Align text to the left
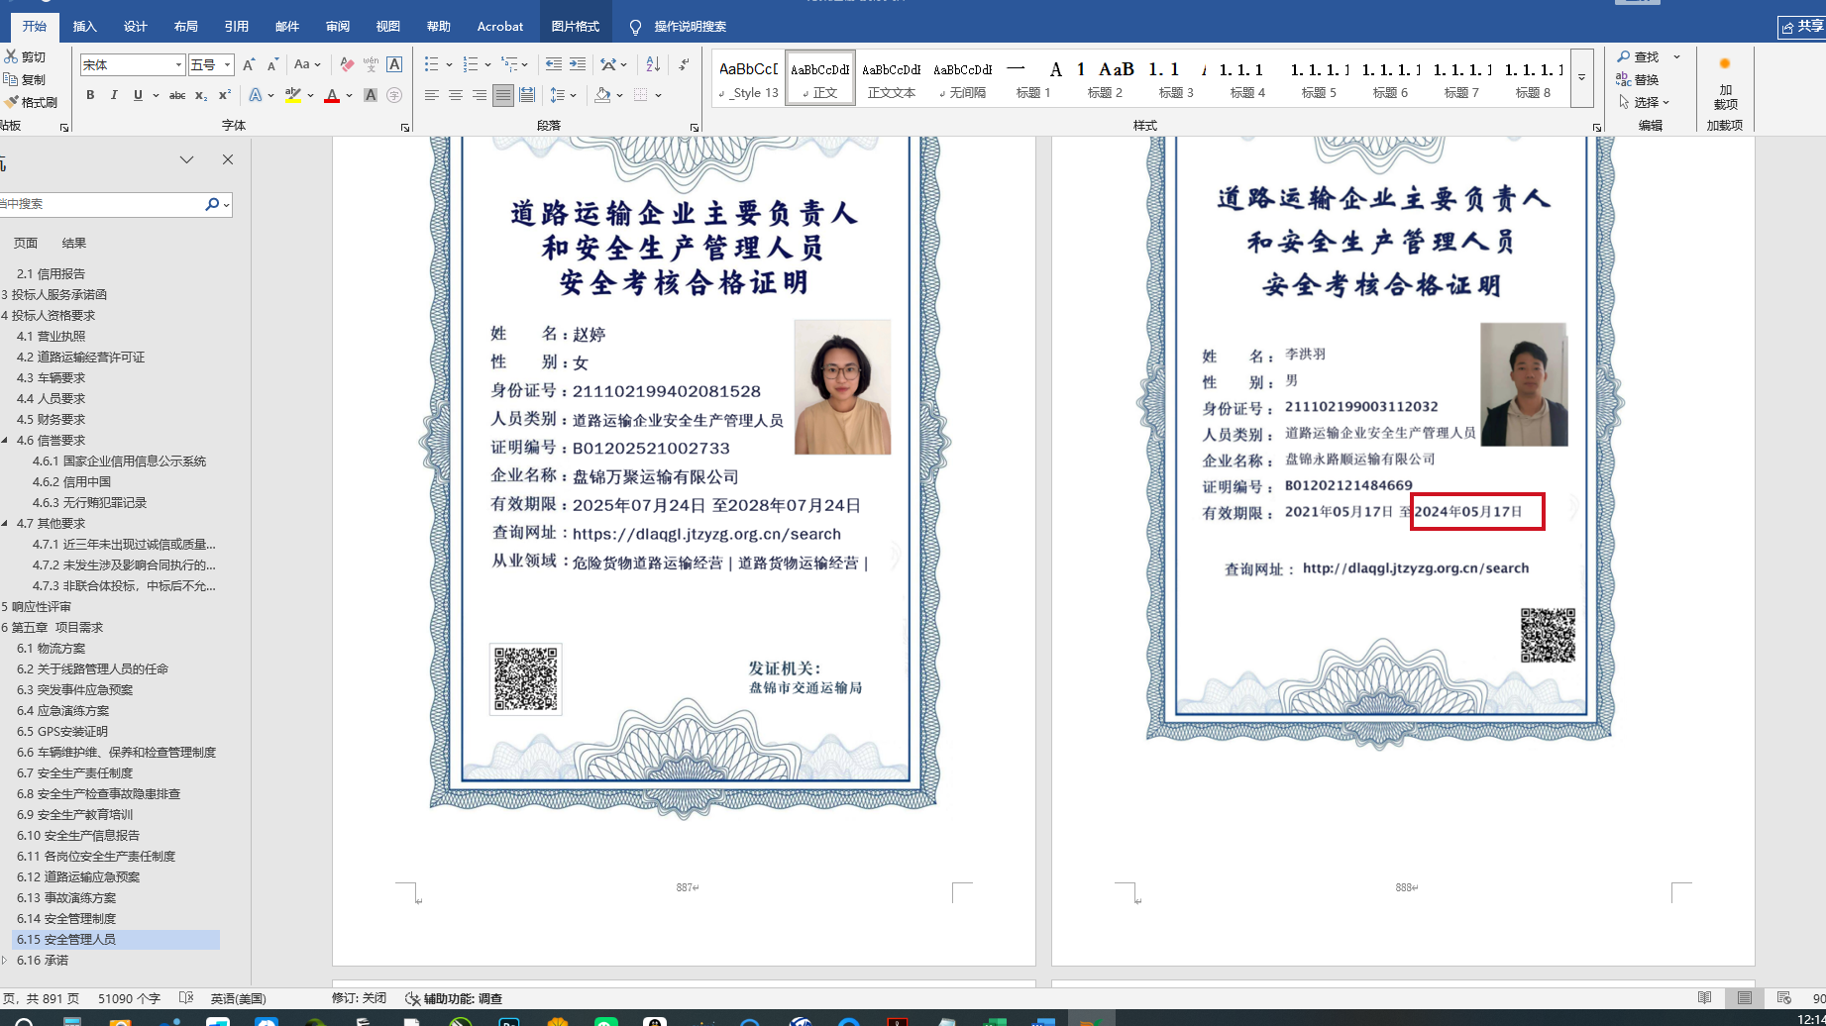The height and width of the screenshot is (1026, 1826). point(432,95)
